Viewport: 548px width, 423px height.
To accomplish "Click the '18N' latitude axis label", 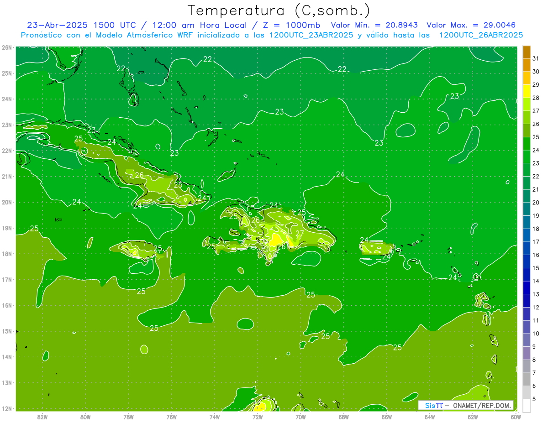I will 6,254.
